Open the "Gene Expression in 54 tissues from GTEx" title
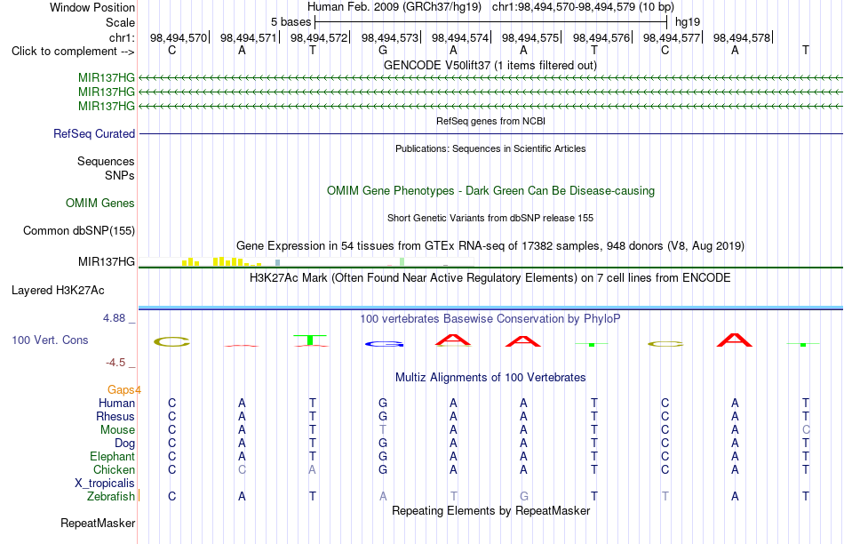844x544 pixels. point(490,246)
